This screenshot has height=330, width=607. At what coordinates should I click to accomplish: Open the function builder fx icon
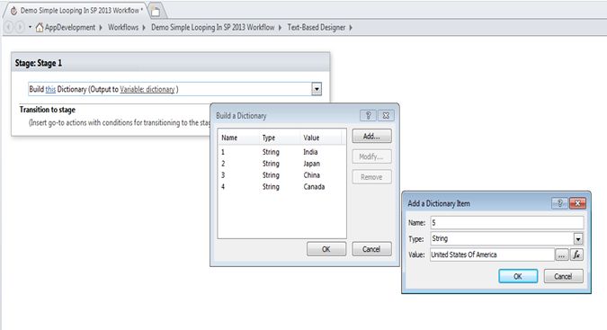click(x=576, y=254)
